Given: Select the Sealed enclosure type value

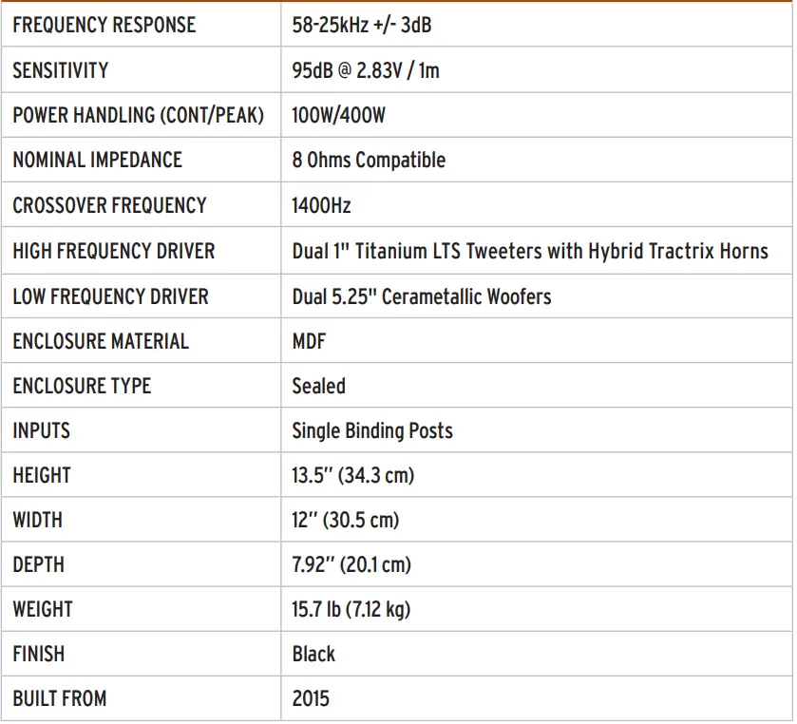Looking at the screenshot, I should 318,386.
